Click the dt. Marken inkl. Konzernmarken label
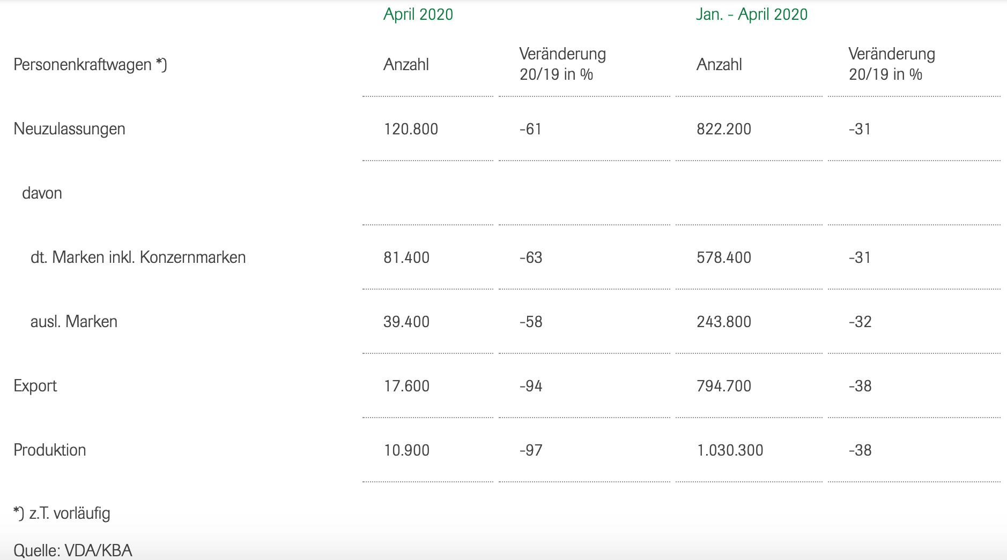The height and width of the screenshot is (560, 1007). click(x=138, y=258)
